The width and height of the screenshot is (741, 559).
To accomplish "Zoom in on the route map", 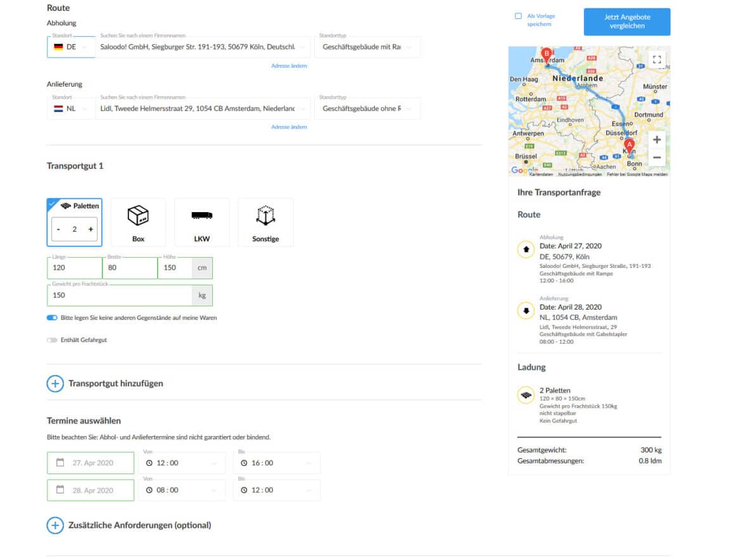I will (657, 139).
